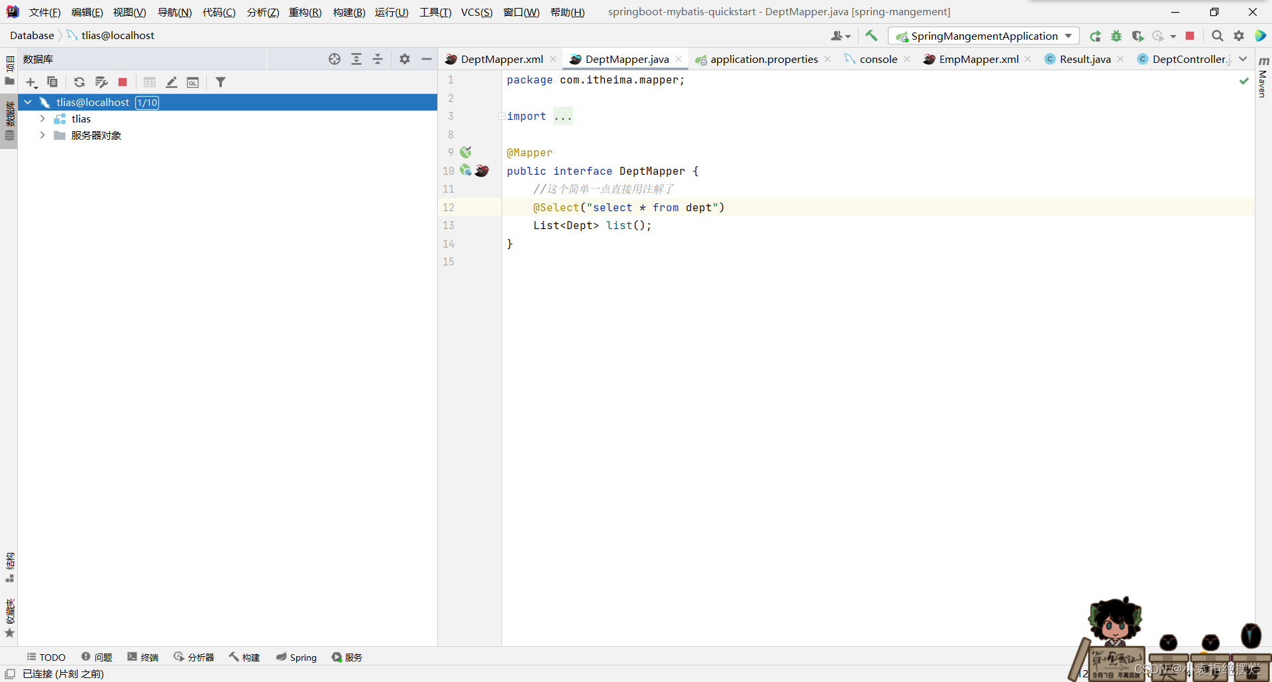Expand the 服务器对象 folder
The width and height of the screenshot is (1272, 682).
point(42,135)
